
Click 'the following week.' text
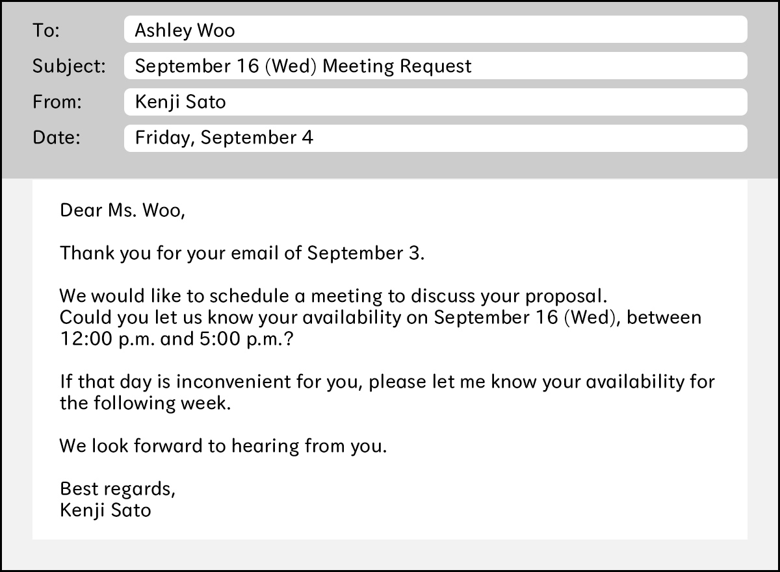point(145,403)
